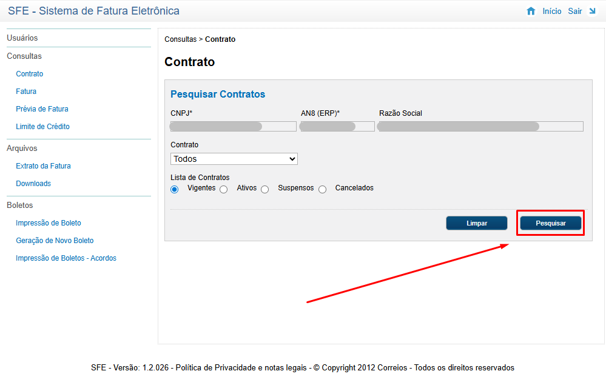Select the Ativos radio option
Screen dimensions: 606x391
click(x=224, y=189)
